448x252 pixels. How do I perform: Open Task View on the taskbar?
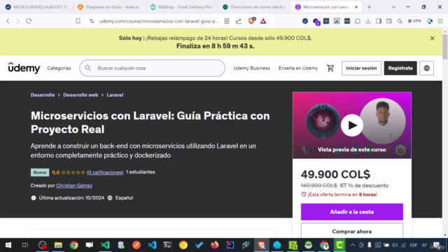click(x=25, y=245)
